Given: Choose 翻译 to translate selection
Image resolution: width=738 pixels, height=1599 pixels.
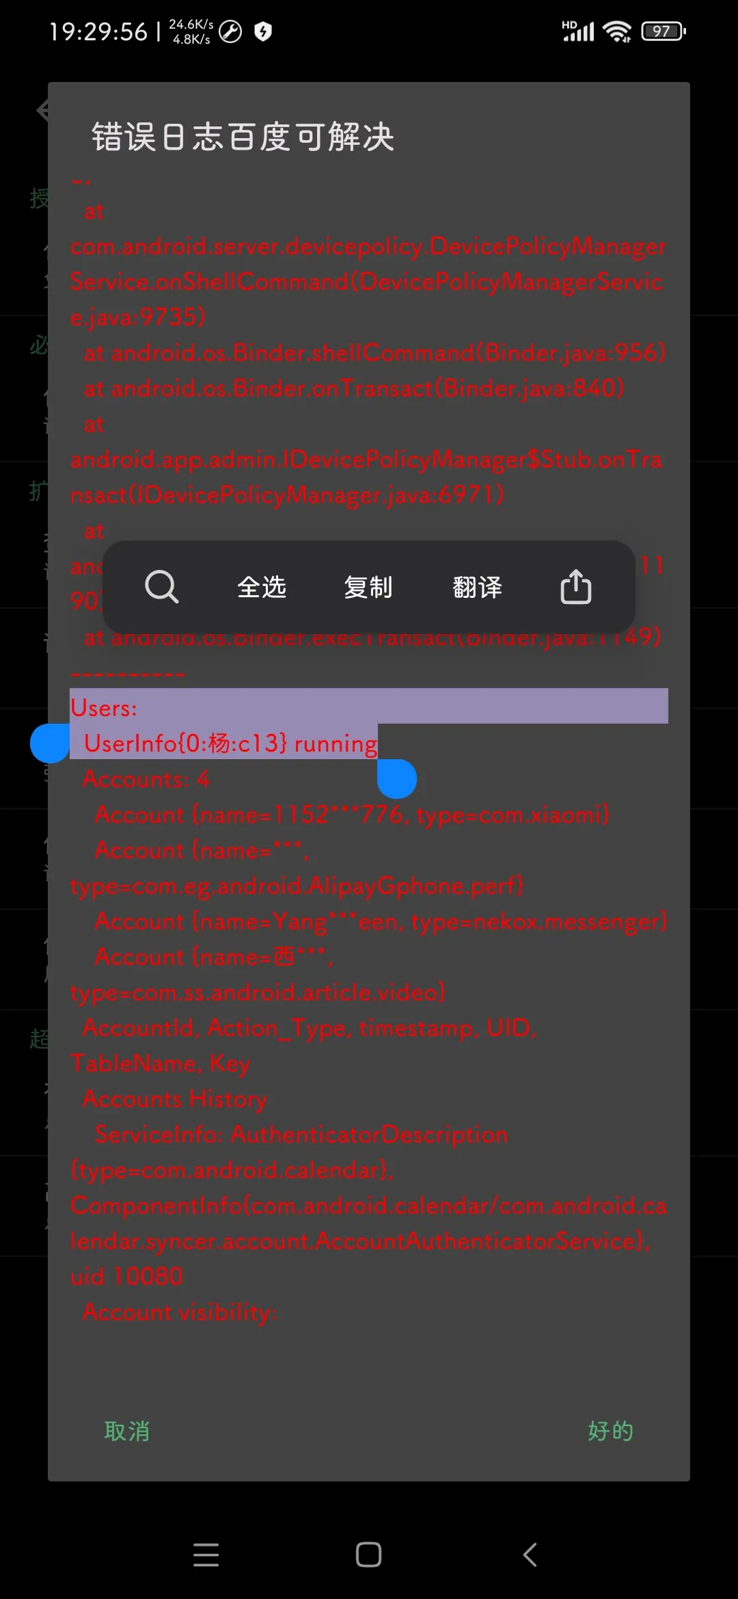Looking at the screenshot, I should (x=478, y=587).
